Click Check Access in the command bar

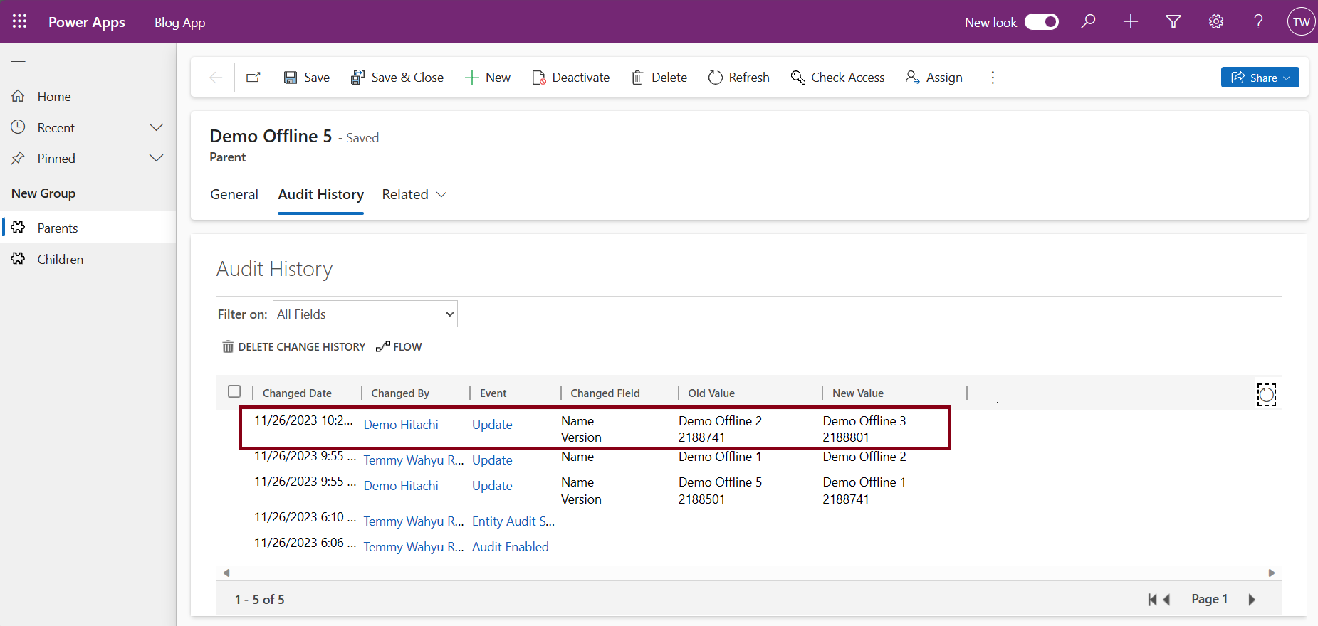coord(838,78)
